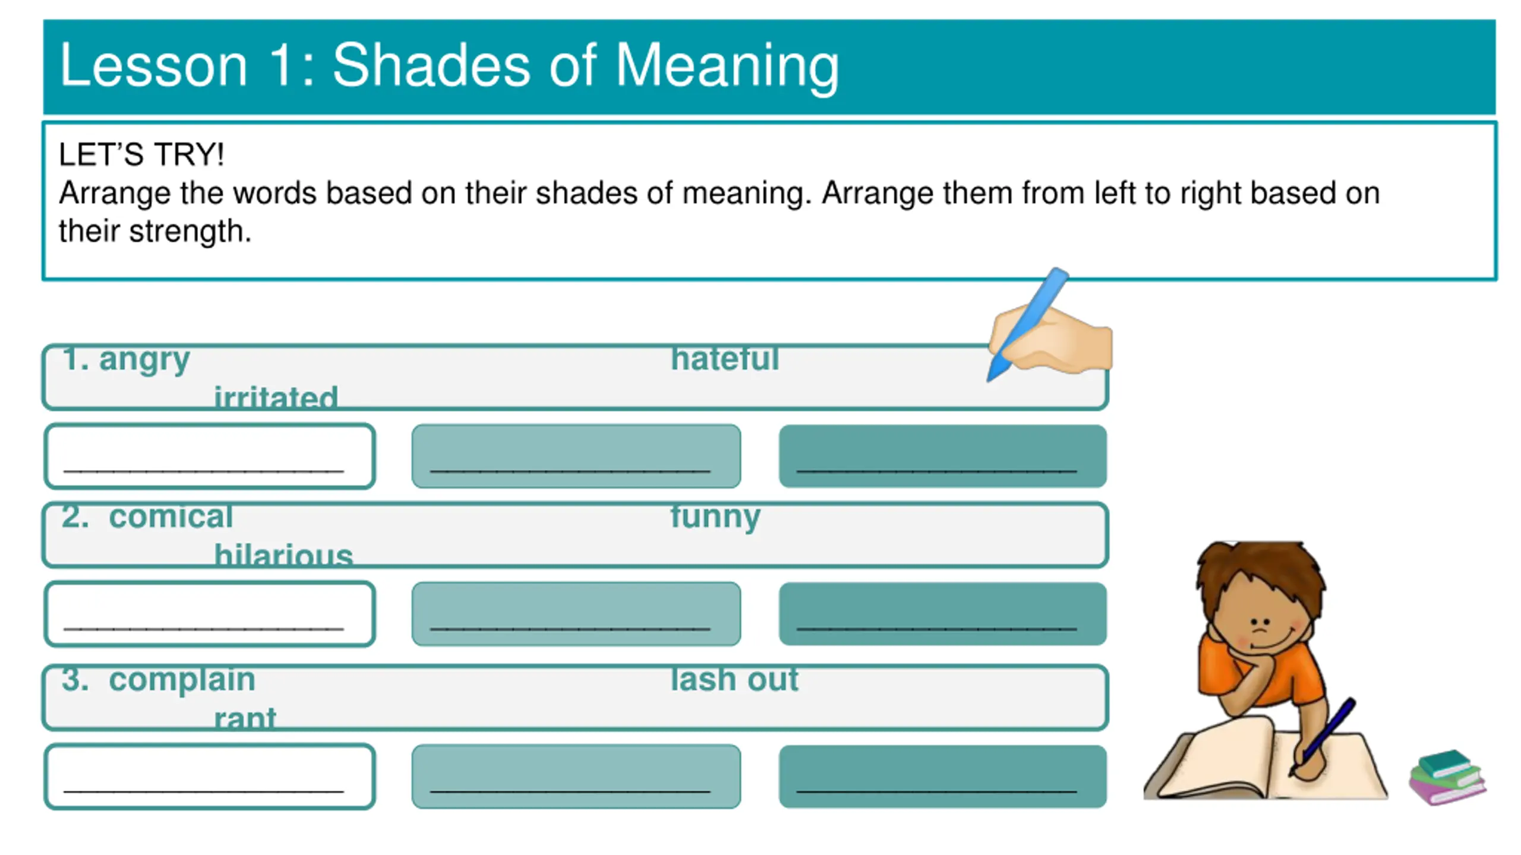The height and width of the screenshot is (855, 1521).
Task: Click the word 'funny'
Action: [x=715, y=517]
